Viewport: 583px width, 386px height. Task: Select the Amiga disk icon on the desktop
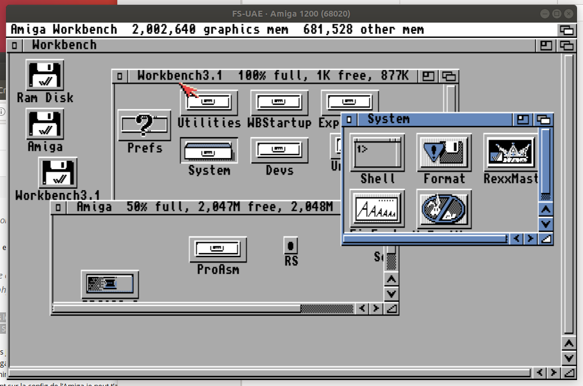tap(45, 124)
